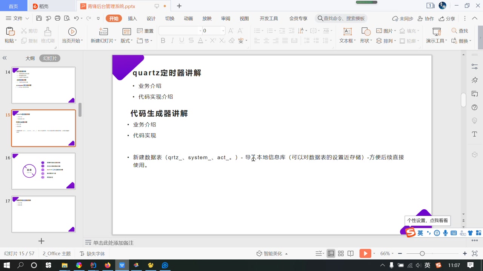
Task: Click the notes area to add notes
Action: coord(113,243)
